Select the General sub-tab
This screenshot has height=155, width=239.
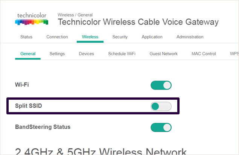(x=28, y=54)
